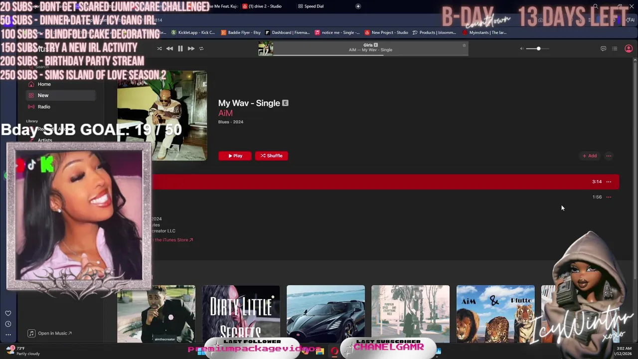The width and height of the screenshot is (638, 359).
Task: Open the Myinstants bookmark
Action: coord(484,32)
